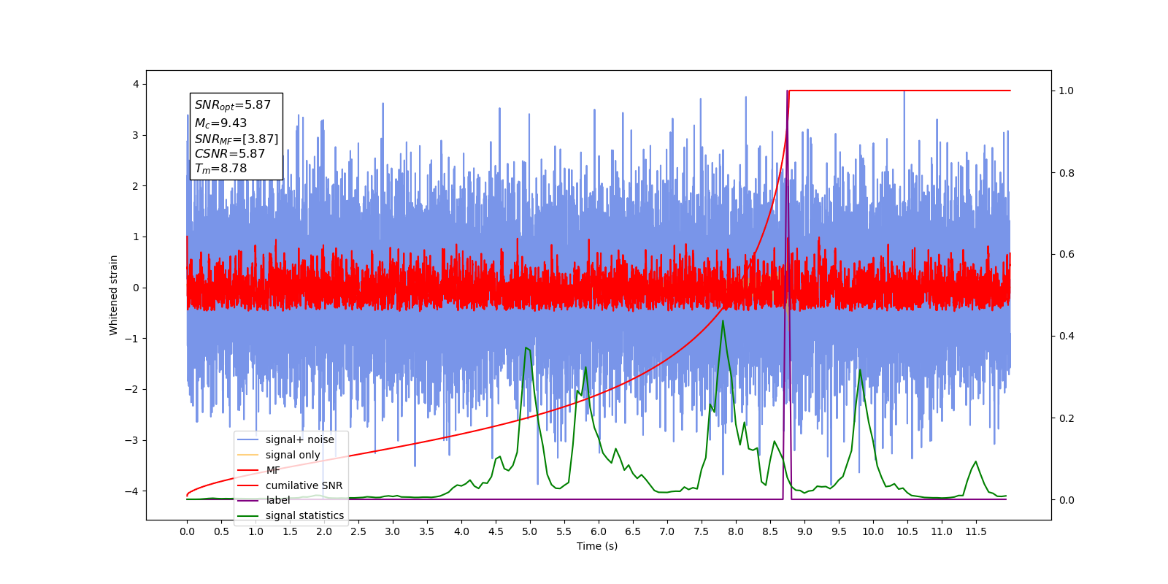The image size is (1168, 584).
Task: Click the "7.5" time axis tick label
Action: pos(702,531)
